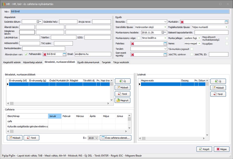This screenshot has height=159, width=233.
Task: Switch to the Képzettségi adatok tab
Action: pyautogui.click(x=33, y=62)
